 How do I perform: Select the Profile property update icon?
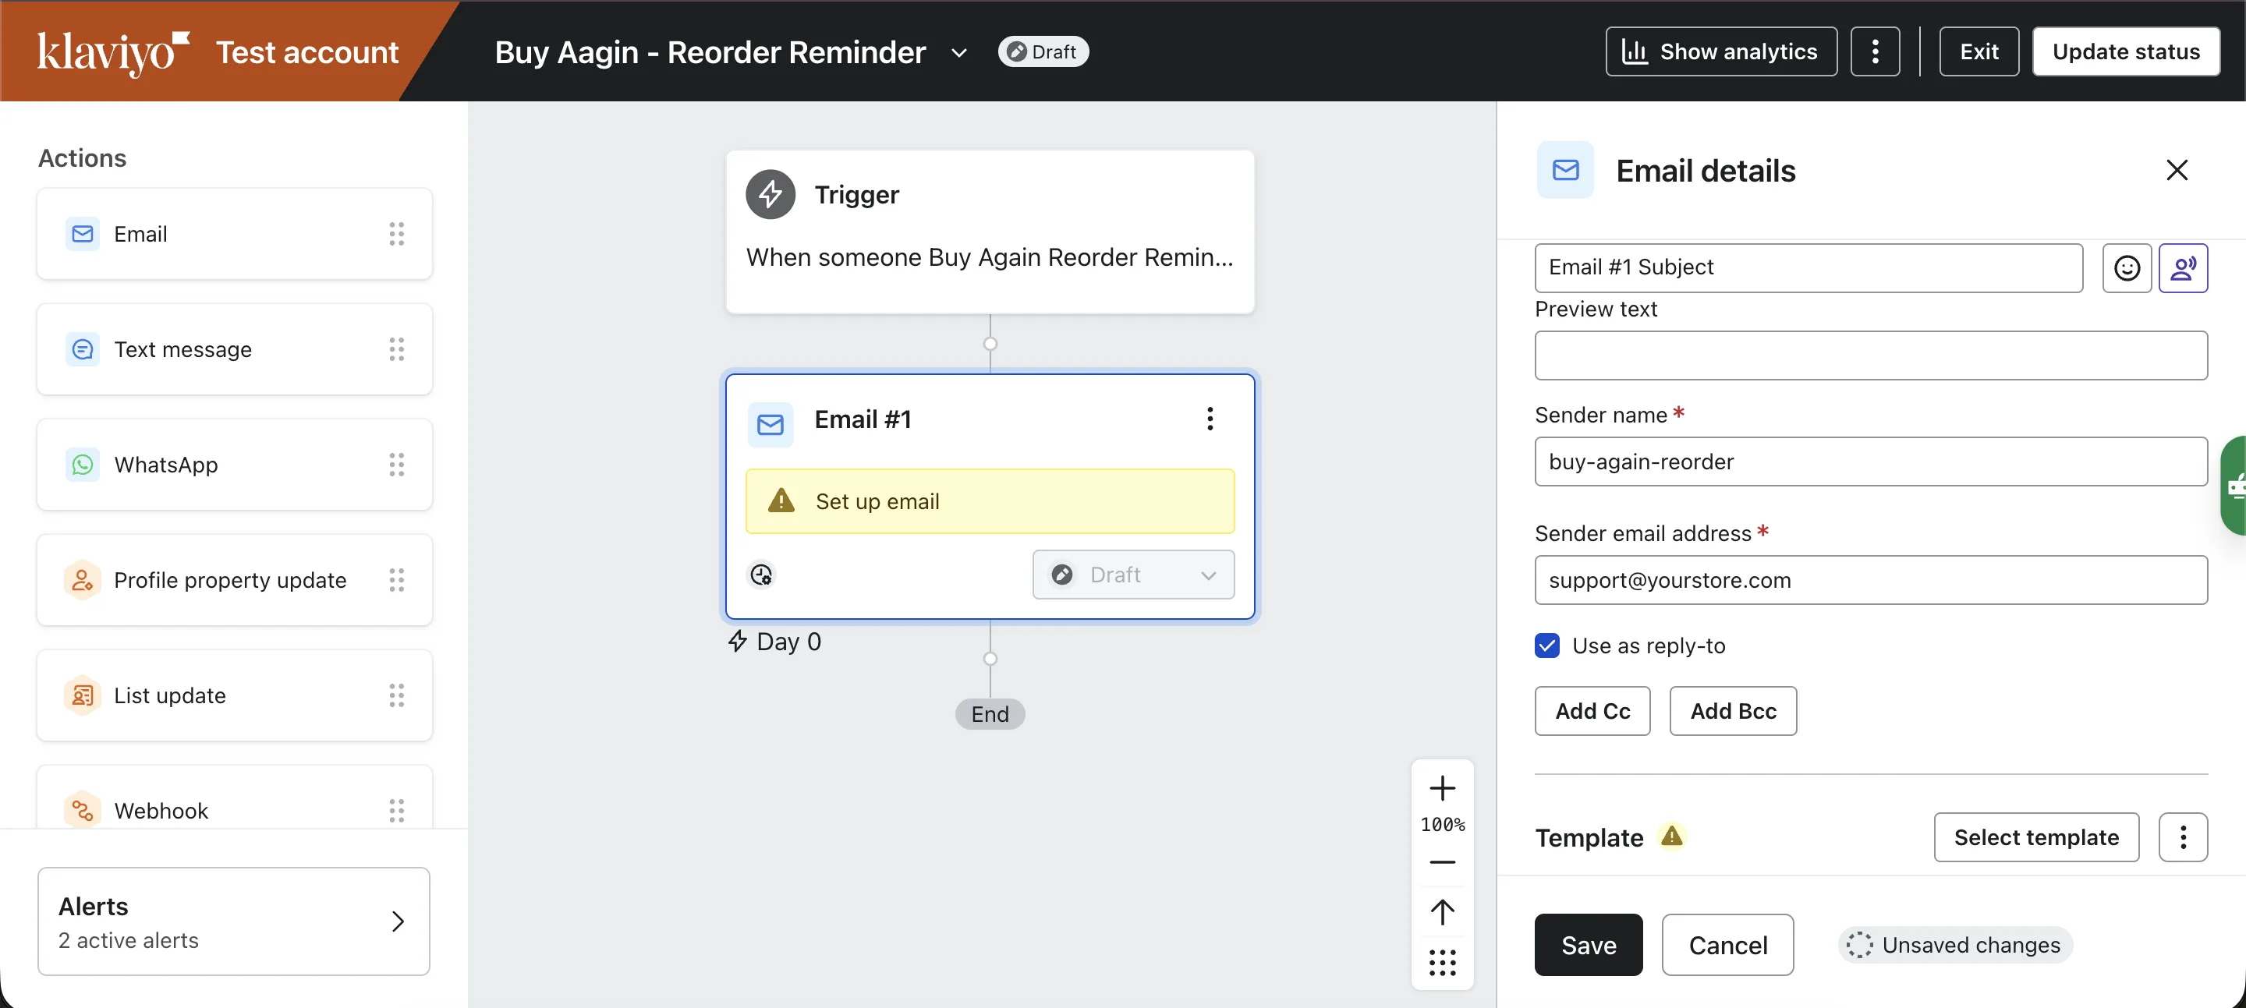point(83,580)
